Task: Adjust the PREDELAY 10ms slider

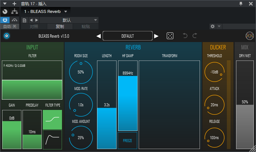Action: [x=32, y=129]
